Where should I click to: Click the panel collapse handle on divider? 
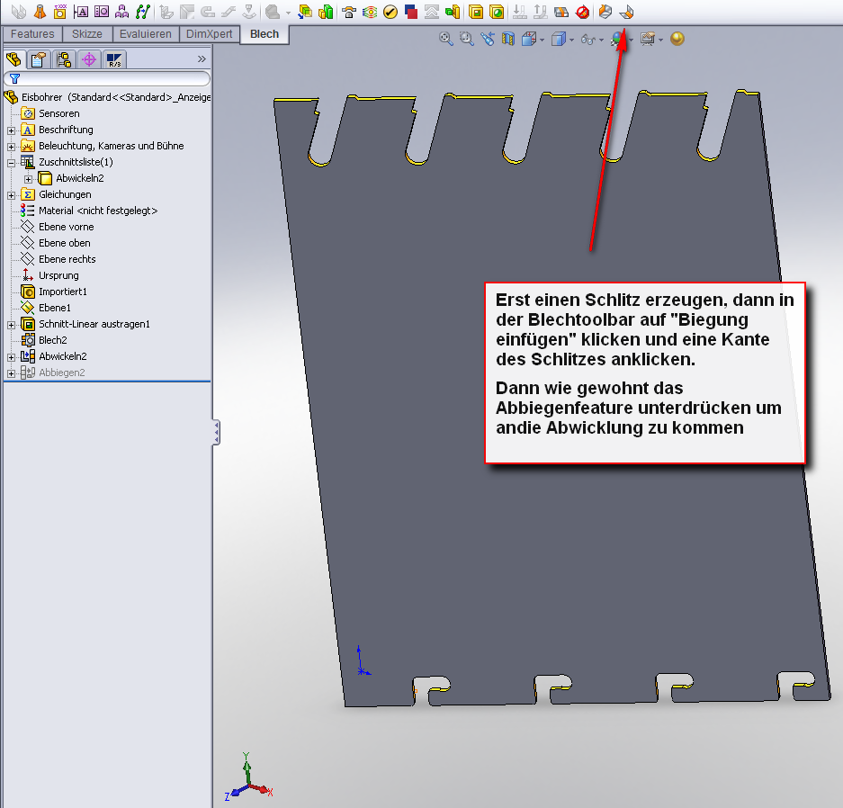click(x=216, y=433)
